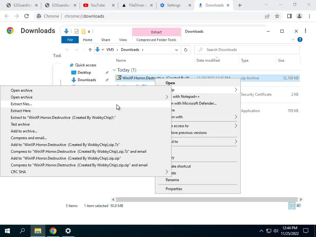The height and width of the screenshot is (237, 316).
Task: Click the Chrome reload page icon
Action: click(27, 16)
